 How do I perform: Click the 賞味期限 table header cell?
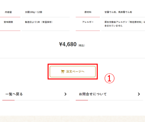[9, 22]
